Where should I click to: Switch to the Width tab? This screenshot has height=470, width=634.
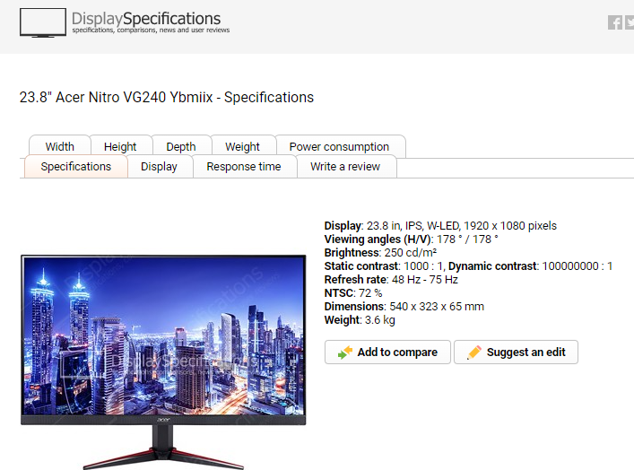click(60, 146)
